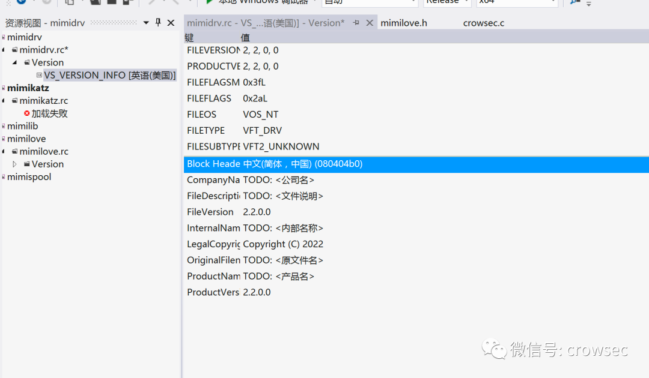Switch to the mimidrv.rc Version tab
Screen dimensions: 649x378
click(x=266, y=23)
